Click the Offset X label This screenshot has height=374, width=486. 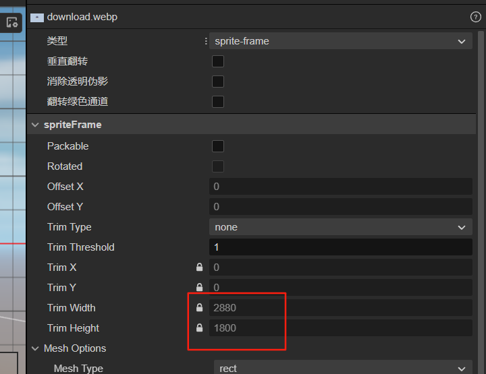point(65,187)
